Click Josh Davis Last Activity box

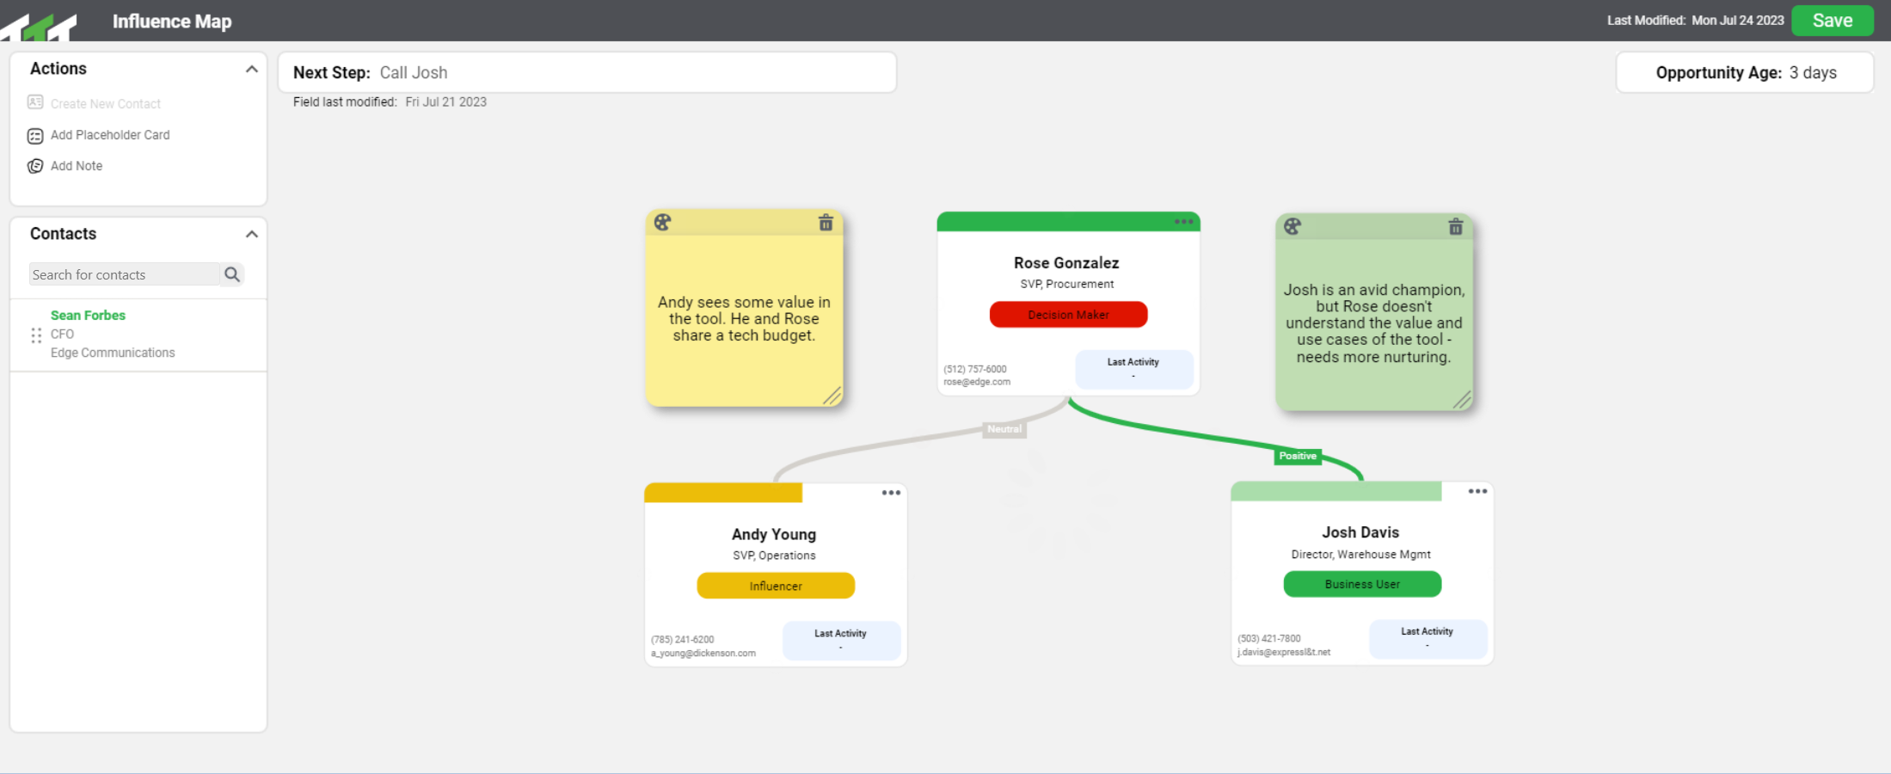pyautogui.click(x=1427, y=638)
